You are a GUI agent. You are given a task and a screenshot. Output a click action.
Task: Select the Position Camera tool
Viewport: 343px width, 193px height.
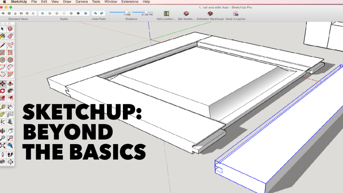pyautogui.click(x=3, y=155)
